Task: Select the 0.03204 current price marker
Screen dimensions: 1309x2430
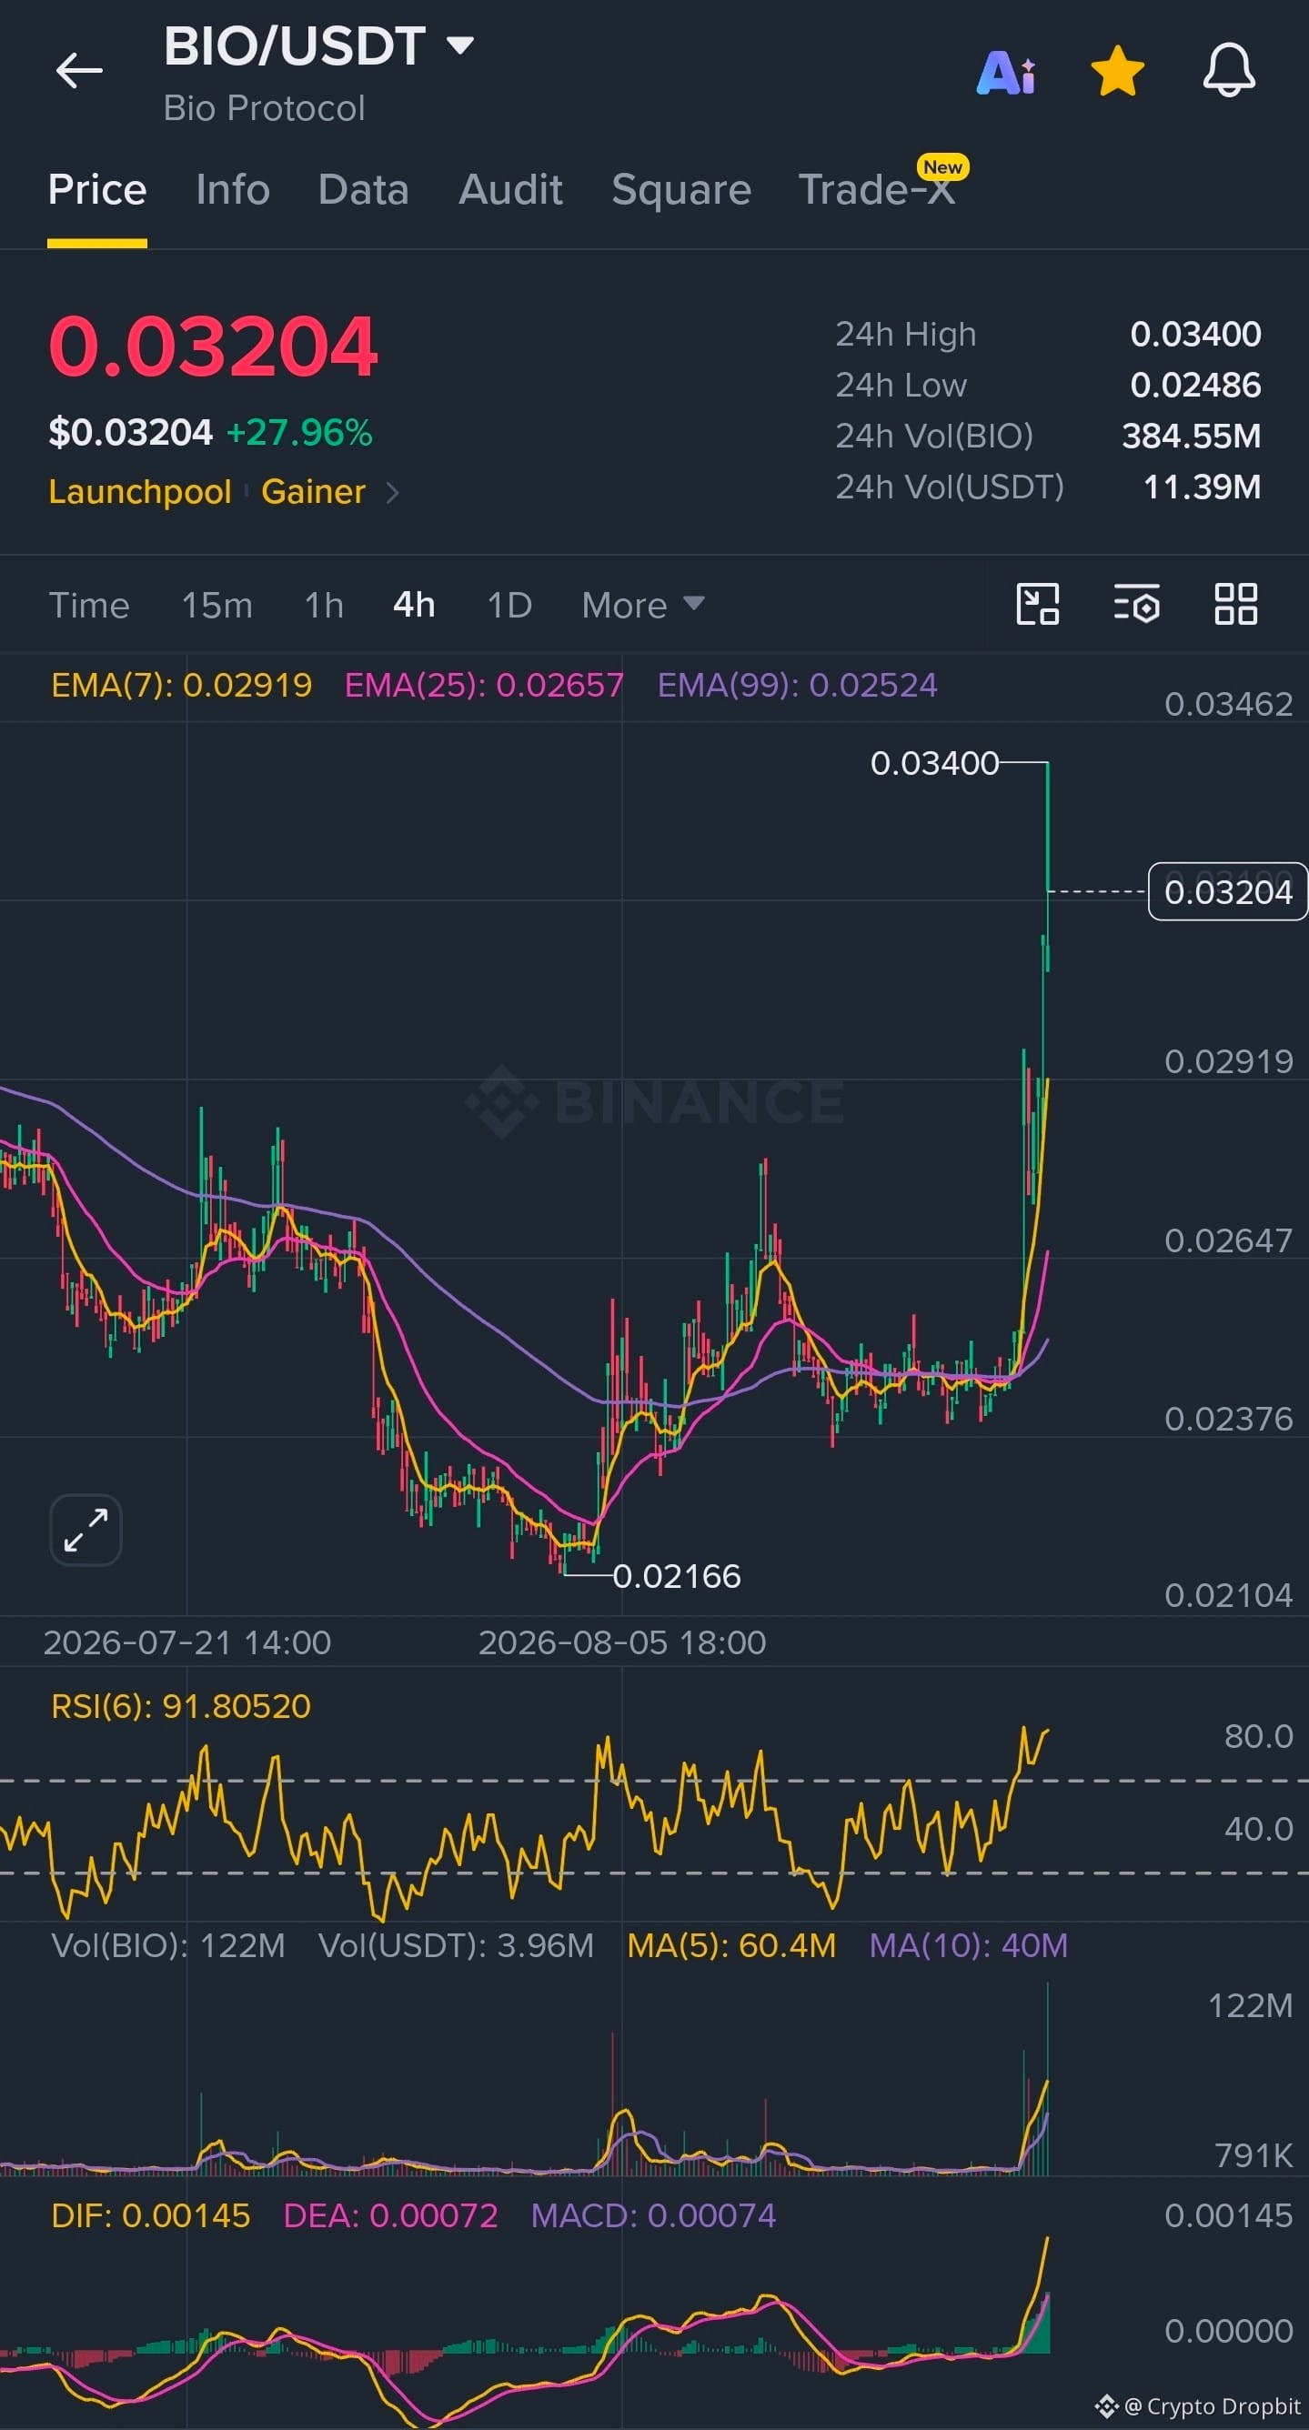Action: pos(1228,891)
